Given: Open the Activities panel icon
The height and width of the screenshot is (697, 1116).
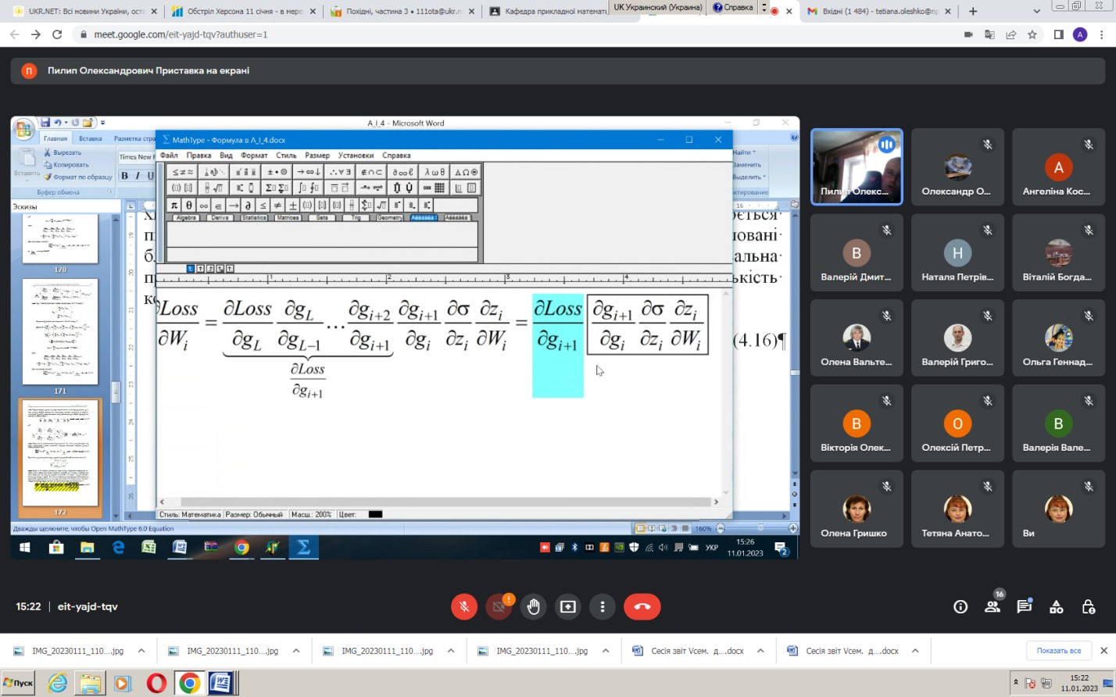Looking at the screenshot, I should click(1056, 607).
